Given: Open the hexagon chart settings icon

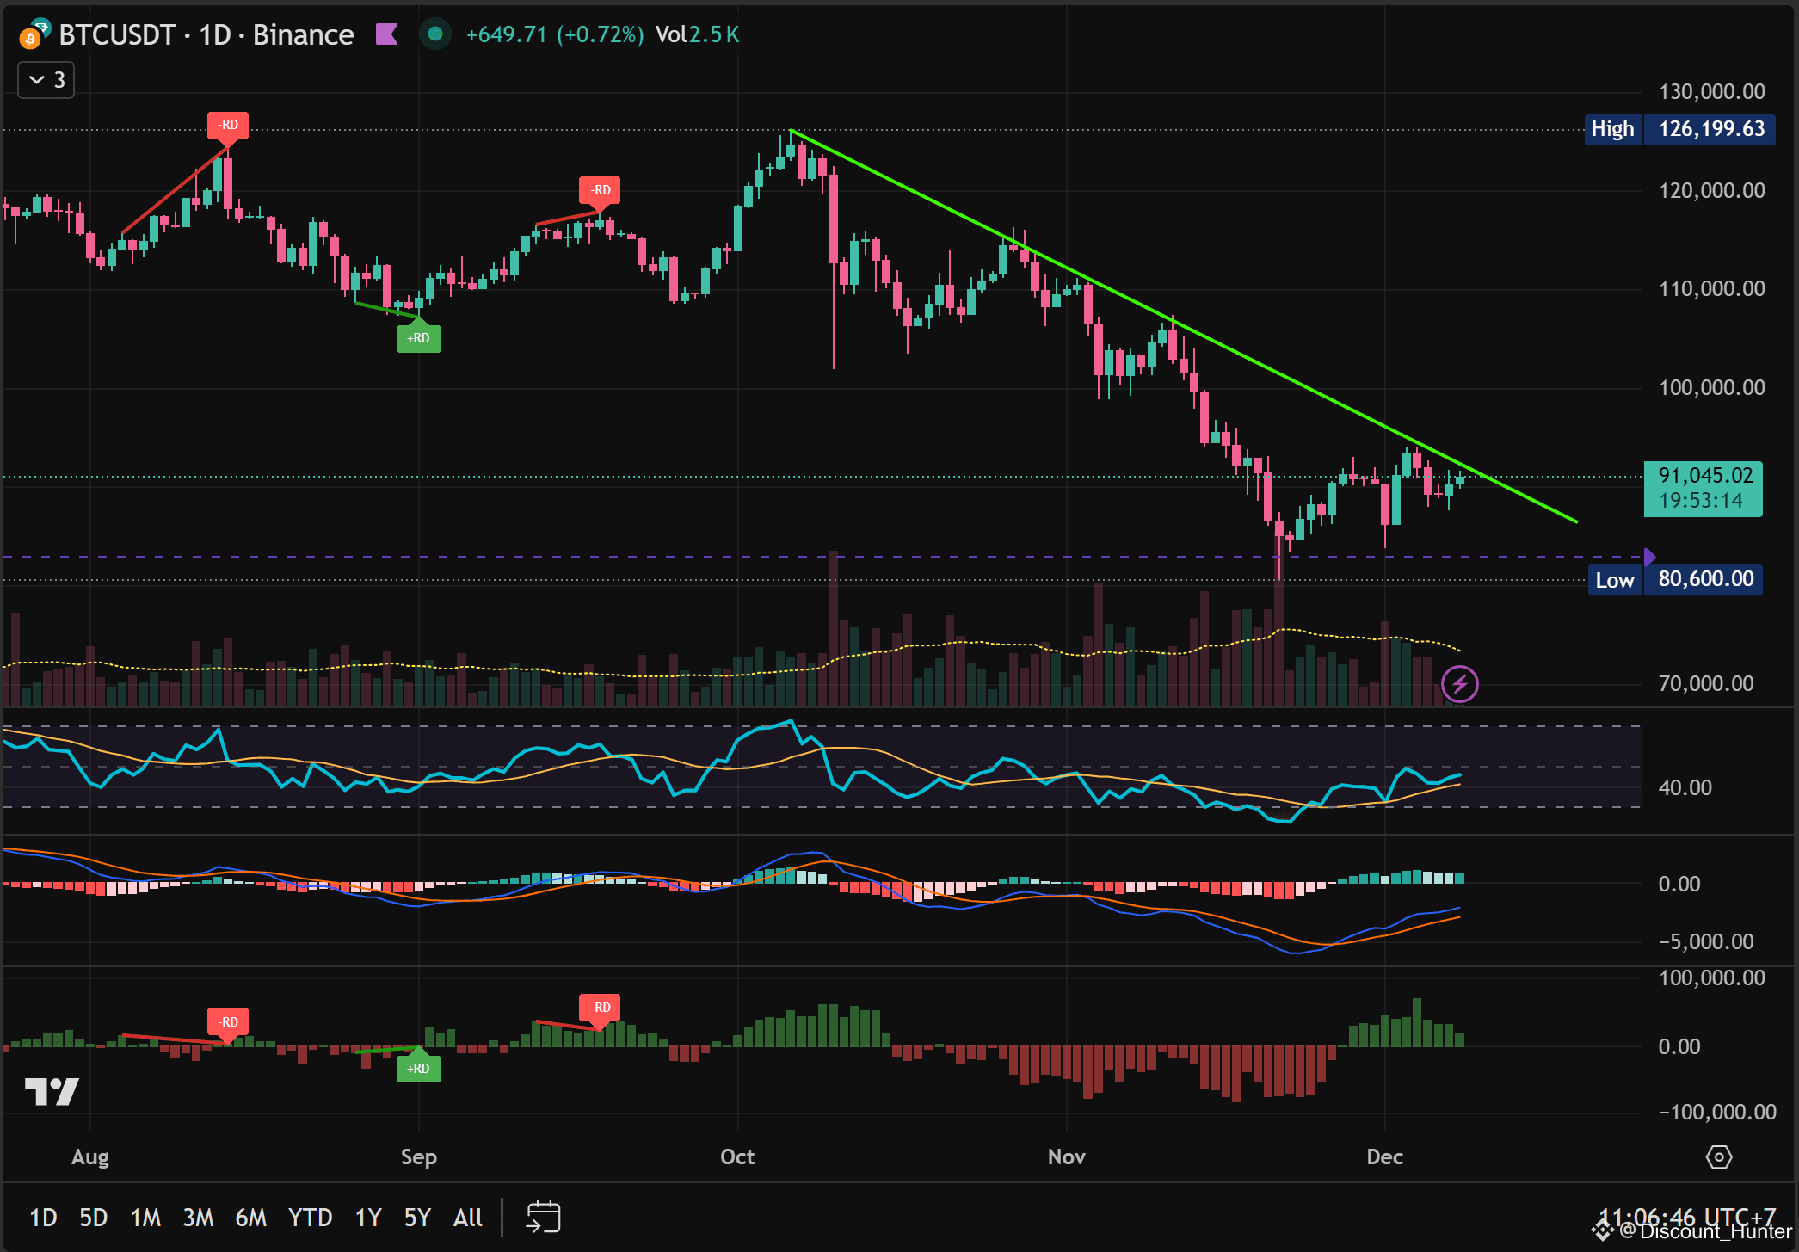Looking at the screenshot, I should click(1718, 1157).
